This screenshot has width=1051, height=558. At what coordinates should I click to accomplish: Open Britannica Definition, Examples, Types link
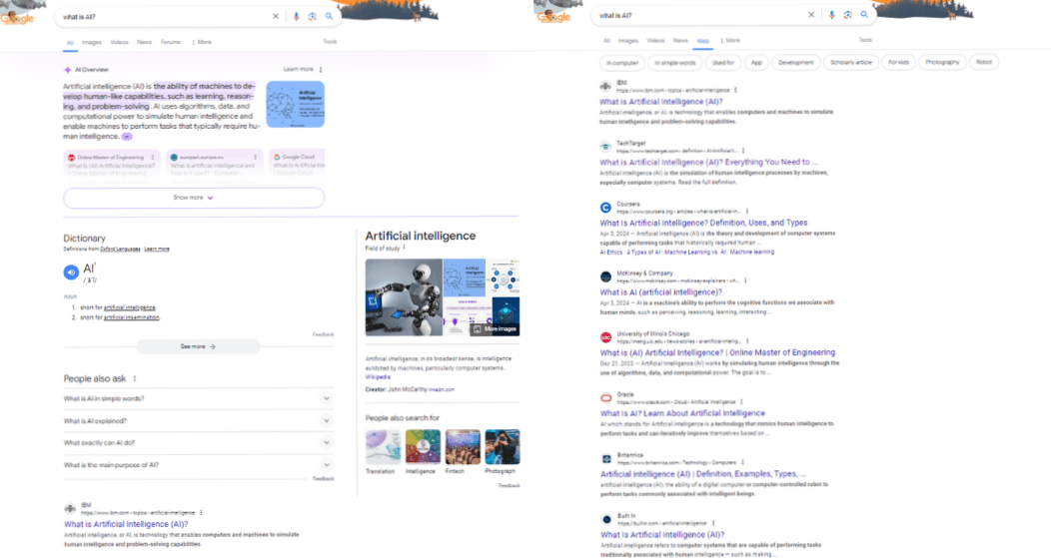[702, 473]
